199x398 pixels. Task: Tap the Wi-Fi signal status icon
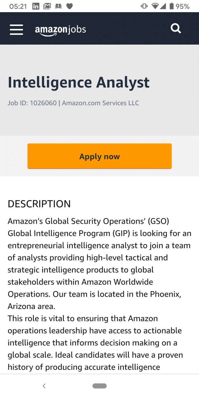pos(155,6)
